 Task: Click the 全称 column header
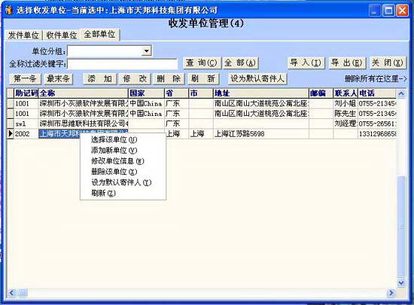84,93
